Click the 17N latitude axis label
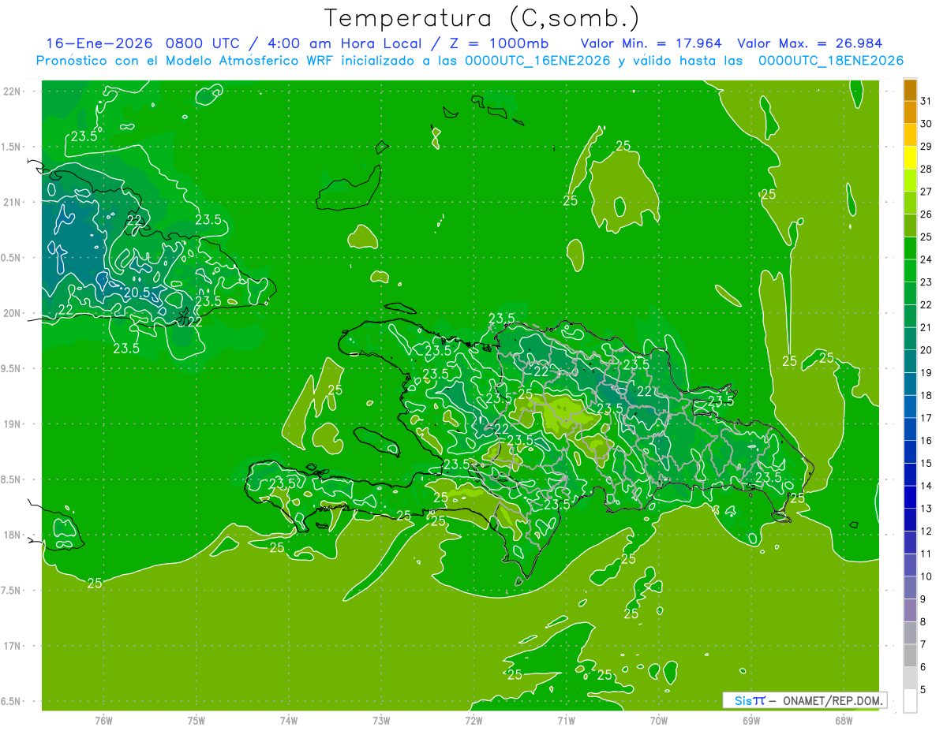Image resolution: width=947 pixels, height=731 pixels. pyautogui.click(x=11, y=646)
